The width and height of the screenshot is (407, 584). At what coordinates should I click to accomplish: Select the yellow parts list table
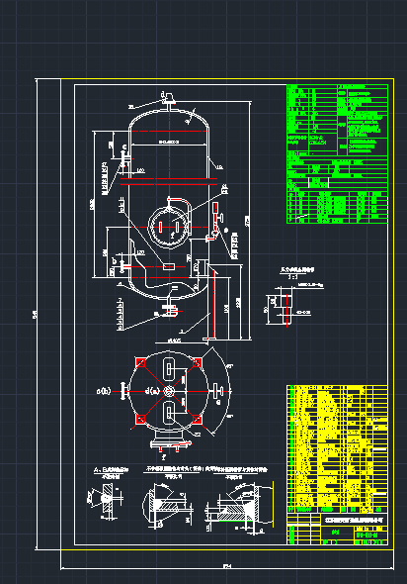[x=338, y=449]
